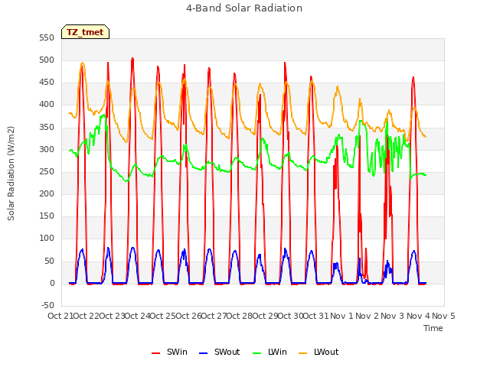
Task: Click the 550 y-axis tick label
Action: tap(47, 37)
